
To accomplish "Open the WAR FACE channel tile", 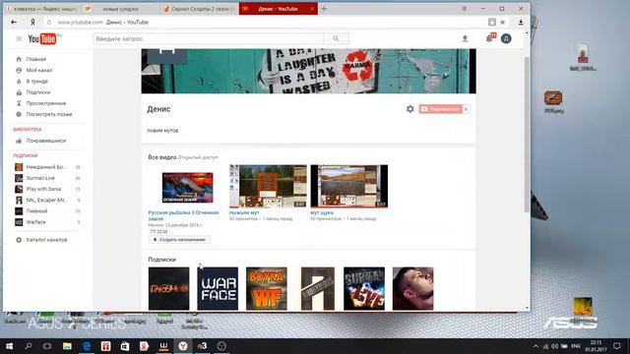I will pyautogui.click(x=218, y=288).
